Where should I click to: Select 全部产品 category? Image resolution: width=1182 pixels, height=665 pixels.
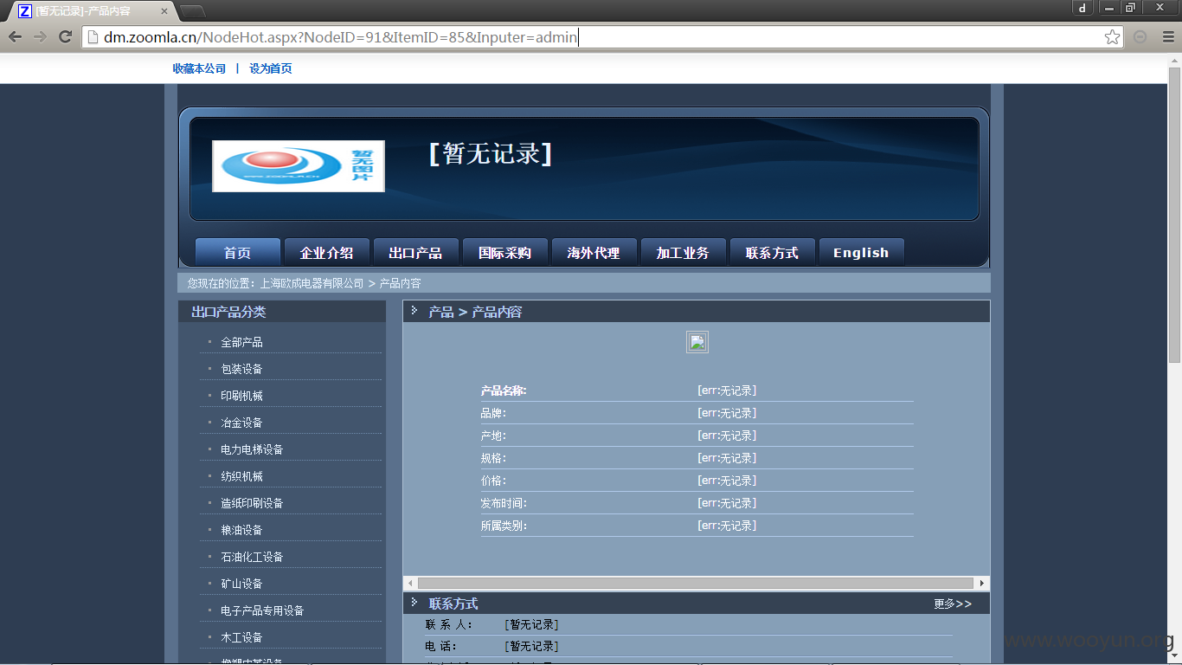(x=241, y=342)
